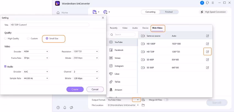Open the Channel dropdown
Screen dimensions: 234x112
pos(86,72)
